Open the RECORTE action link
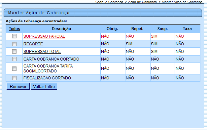This screenshot has width=207, height=130. click(33, 44)
